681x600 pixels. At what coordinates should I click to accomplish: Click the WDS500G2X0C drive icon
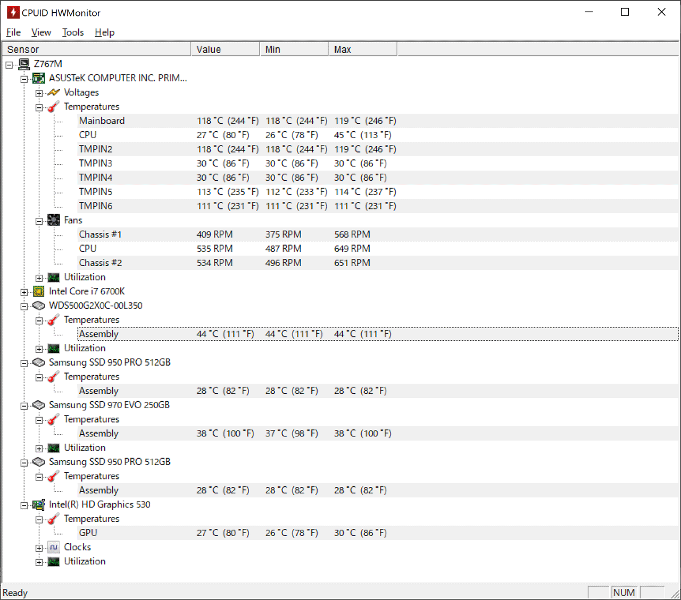click(38, 306)
